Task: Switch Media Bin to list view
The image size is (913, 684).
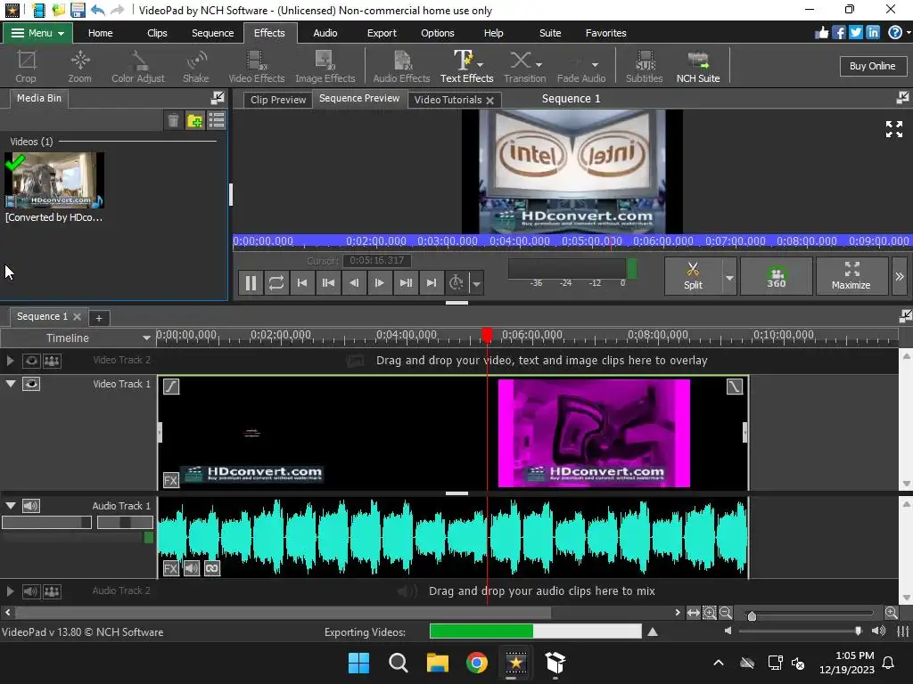Action: point(217,120)
